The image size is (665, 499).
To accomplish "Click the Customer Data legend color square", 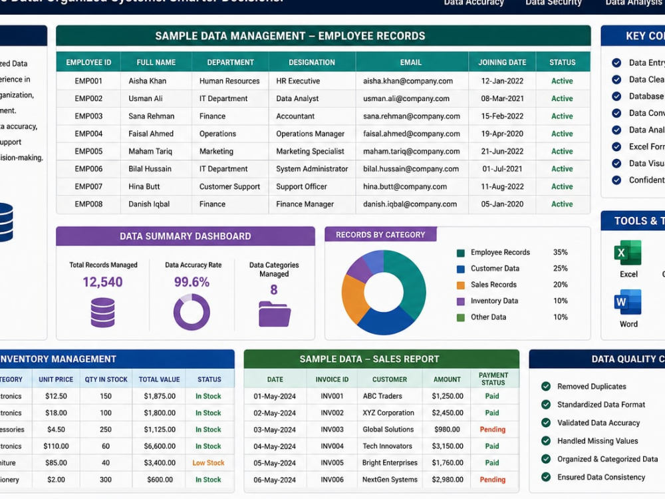I will point(461,269).
